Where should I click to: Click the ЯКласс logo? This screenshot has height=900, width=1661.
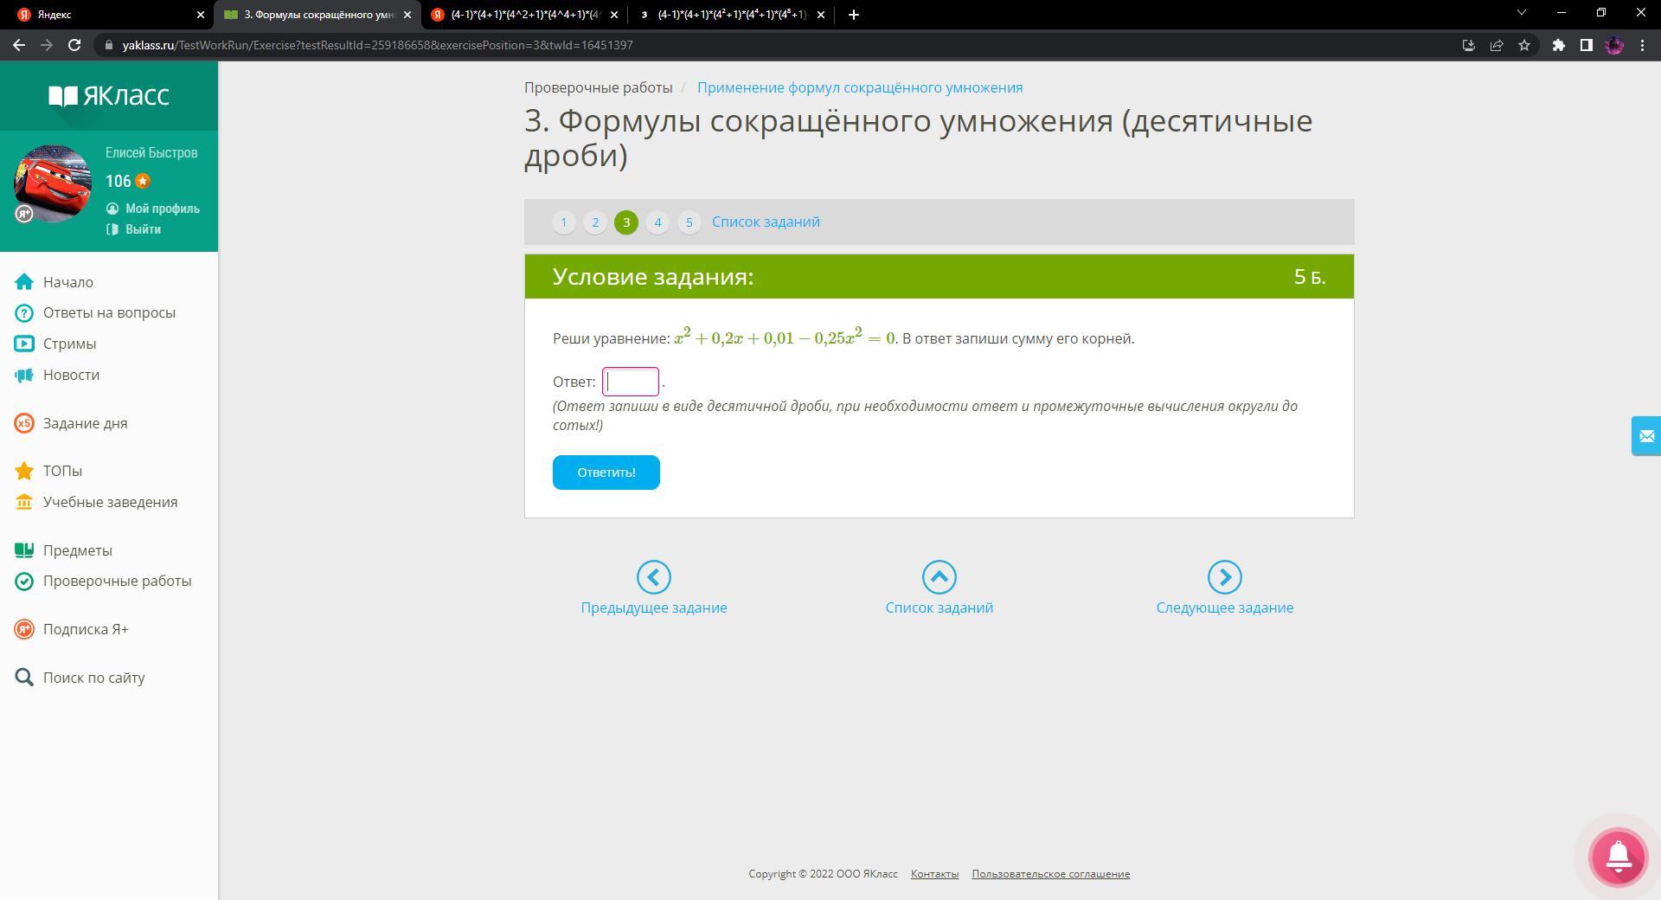pyautogui.click(x=109, y=95)
